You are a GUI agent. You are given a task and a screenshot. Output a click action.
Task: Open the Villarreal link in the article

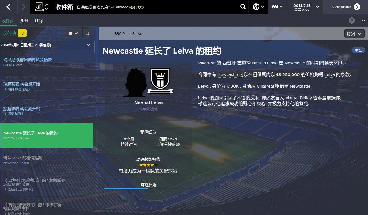point(206,63)
